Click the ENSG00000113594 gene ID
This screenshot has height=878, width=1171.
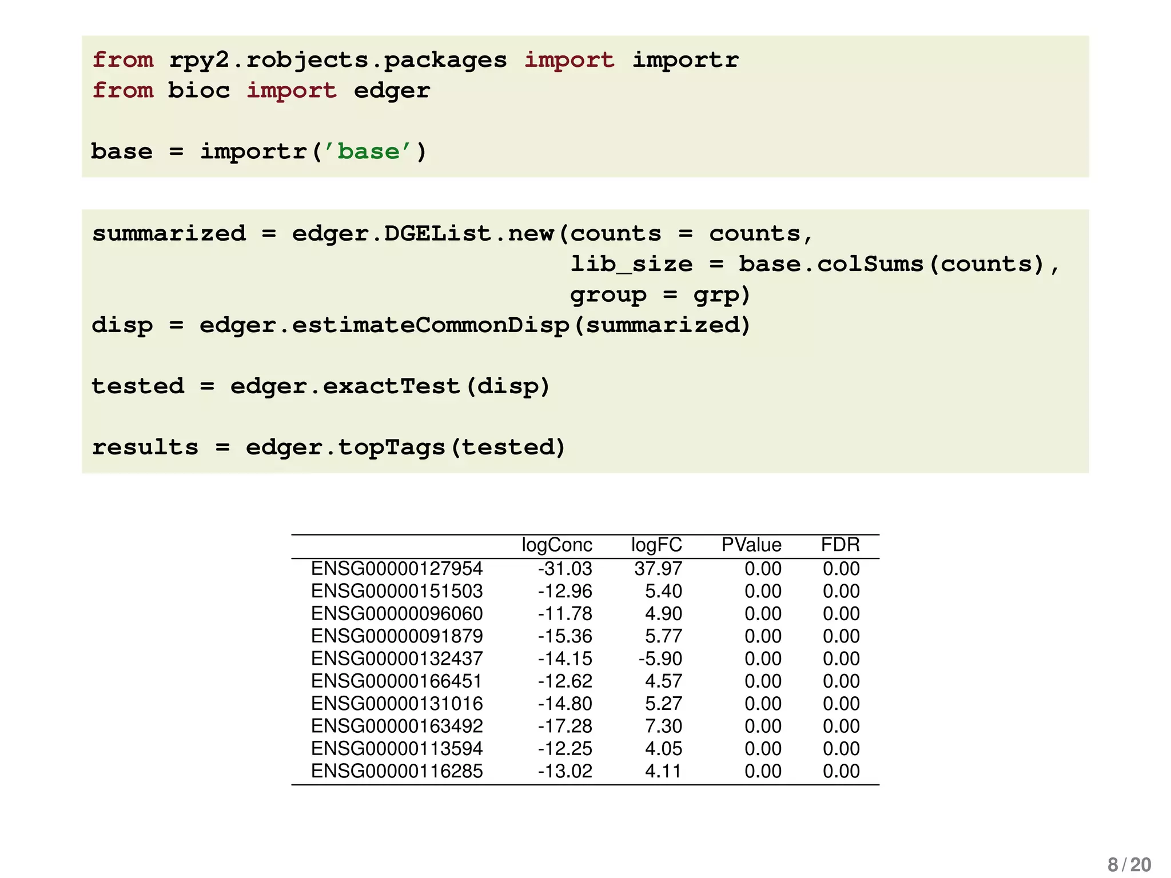pyautogui.click(x=397, y=748)
